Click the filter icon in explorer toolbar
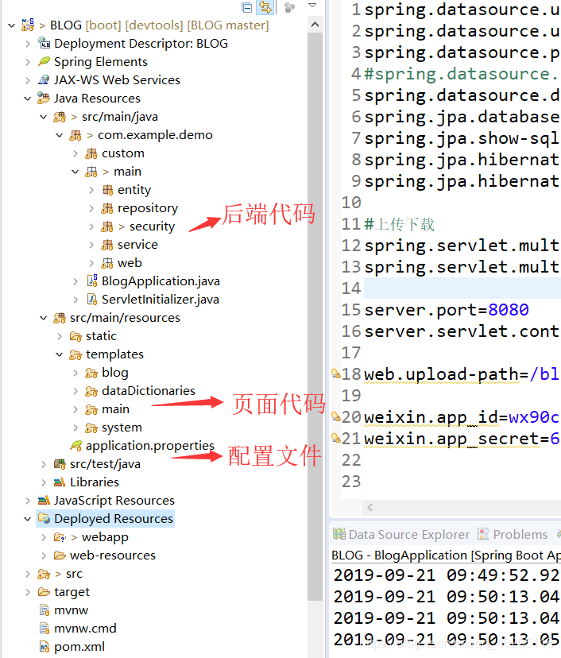The height and width of the screenshot is (658, 561). click(x=289, y=8)
